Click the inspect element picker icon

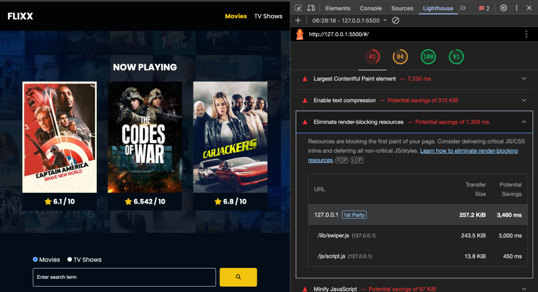tap(298, 8)
